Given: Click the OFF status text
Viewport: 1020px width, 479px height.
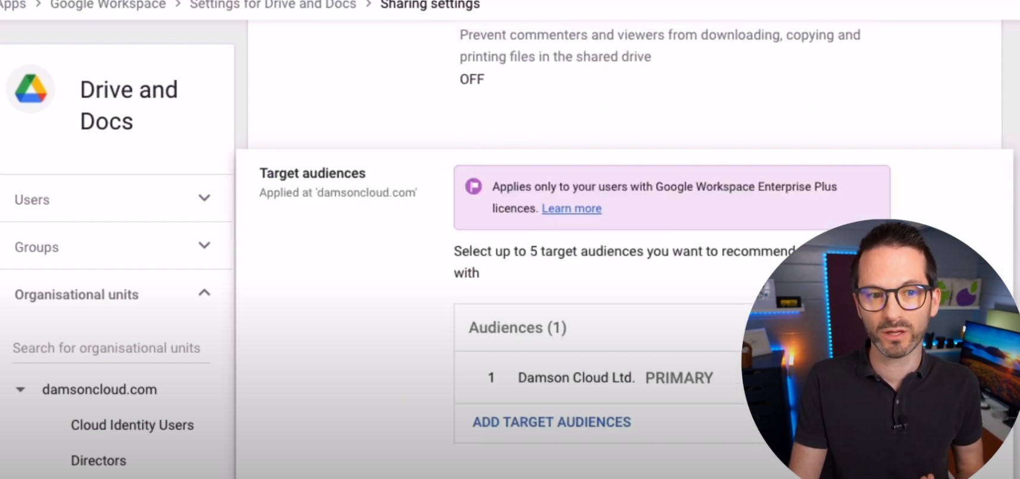Looking at the screenshot, I should point(472,79).
